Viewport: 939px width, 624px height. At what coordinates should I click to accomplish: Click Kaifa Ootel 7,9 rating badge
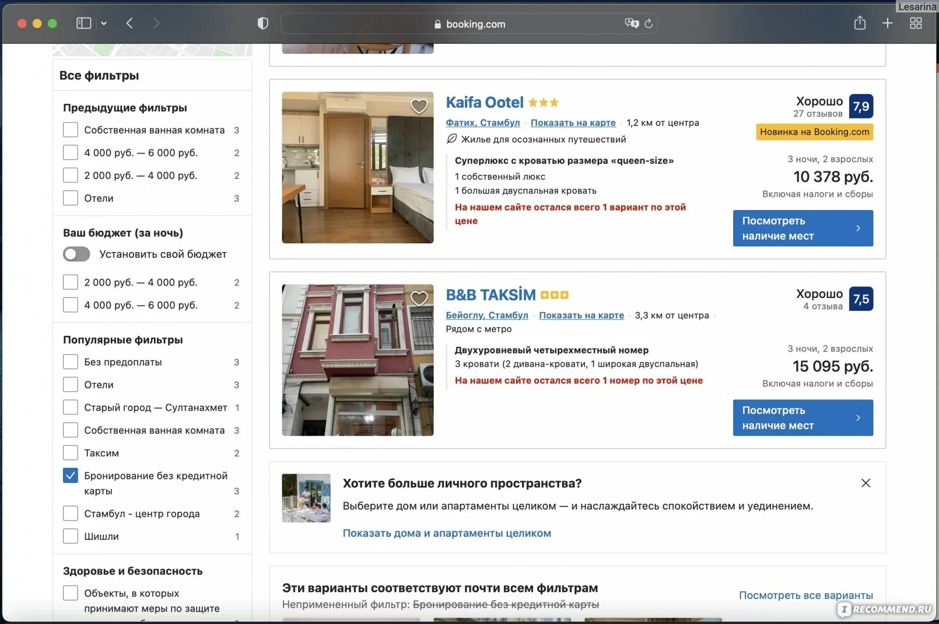point(861,106)
